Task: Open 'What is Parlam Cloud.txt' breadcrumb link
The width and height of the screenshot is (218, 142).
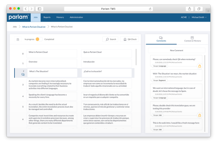Action: point(34,27)
